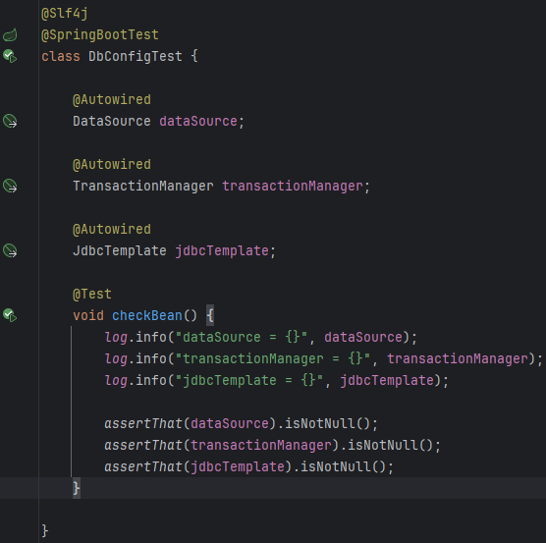546x543 pixels.
Task: Click the Spring leaf gutter icon beside @SpringBootTest
Action: 10,34
